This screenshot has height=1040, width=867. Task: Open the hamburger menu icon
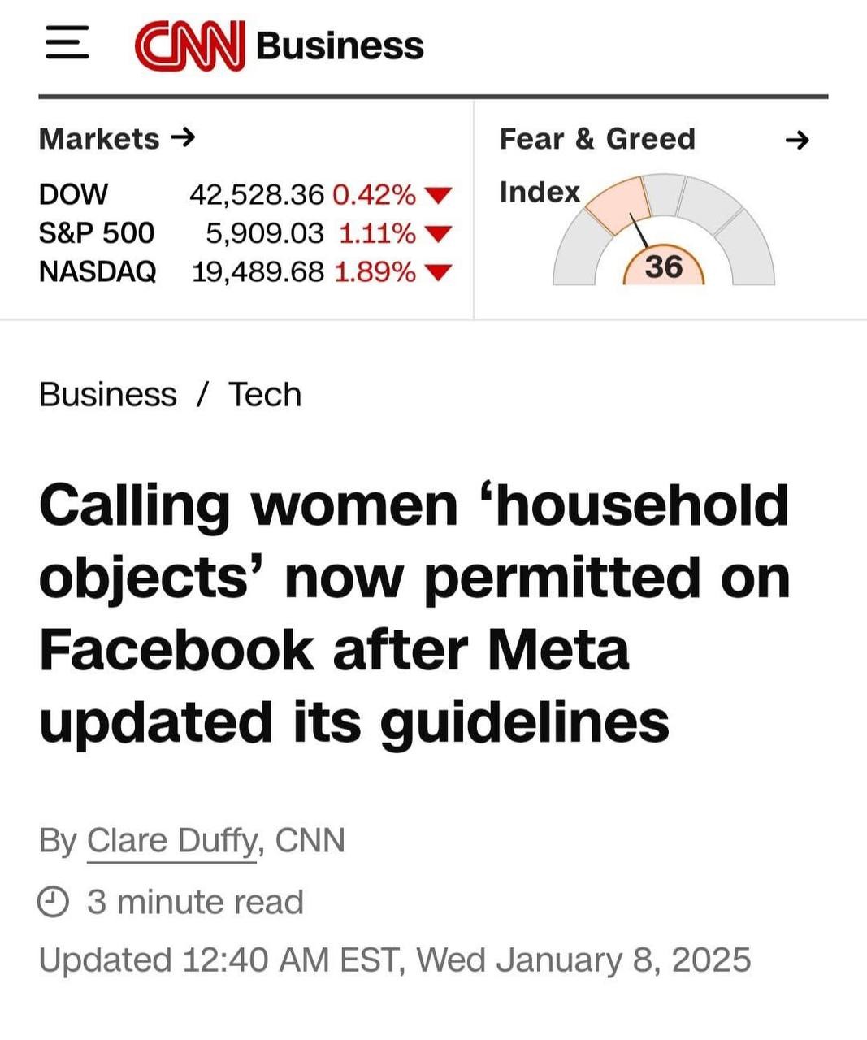pyautogui.click(x=67, y=43)
